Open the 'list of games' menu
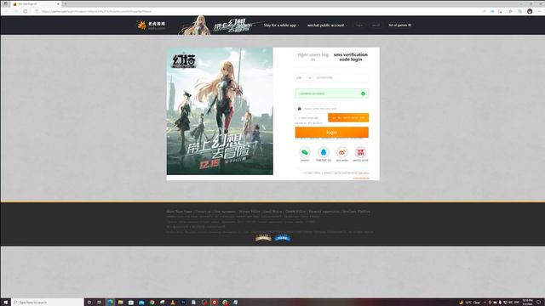This screenshot has height=306, width=545. (x=399, y=25)
